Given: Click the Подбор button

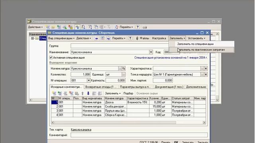Looking at the screenshot, I should 128,93.
